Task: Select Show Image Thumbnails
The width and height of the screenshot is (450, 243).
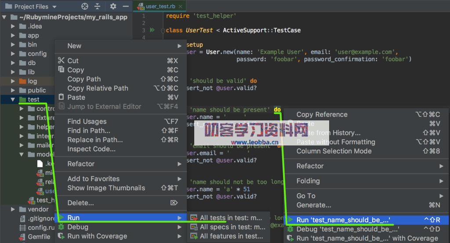Action: 120,188
